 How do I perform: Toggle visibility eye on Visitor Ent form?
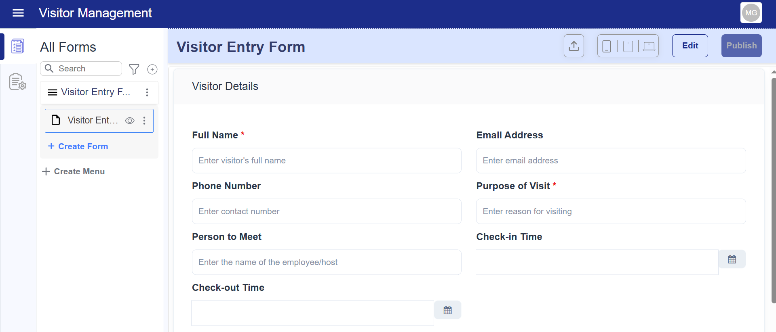coord(130,121)
